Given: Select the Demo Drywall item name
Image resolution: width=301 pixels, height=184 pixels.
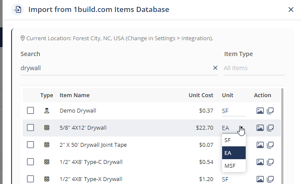Looking at the screenshot, I should click(x=78, y=110).
